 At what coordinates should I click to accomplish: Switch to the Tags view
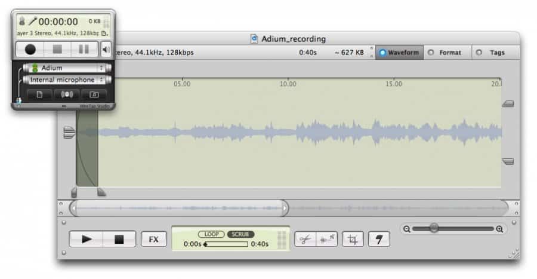[x=479, y=53]
